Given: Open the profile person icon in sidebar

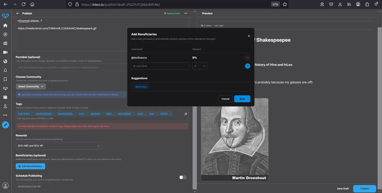Looking at the screenshot, I should 5,106.
